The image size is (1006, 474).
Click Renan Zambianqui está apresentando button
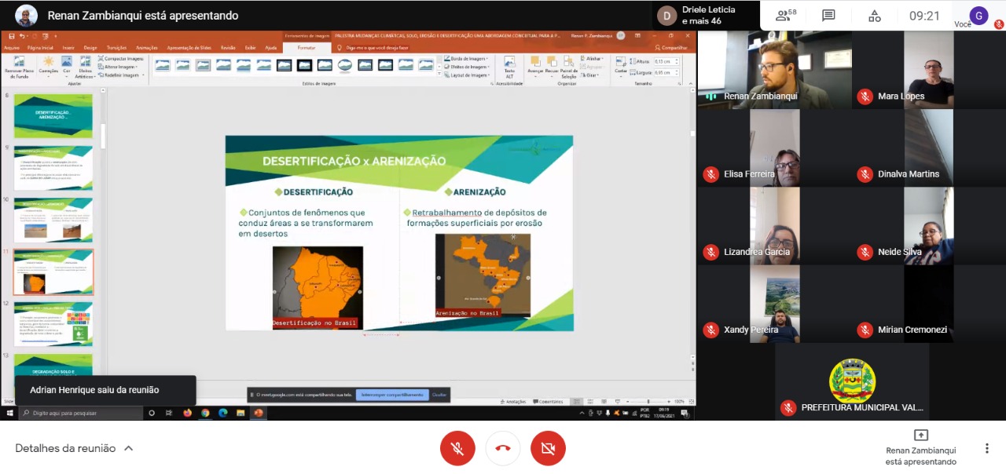coord(920,448)
